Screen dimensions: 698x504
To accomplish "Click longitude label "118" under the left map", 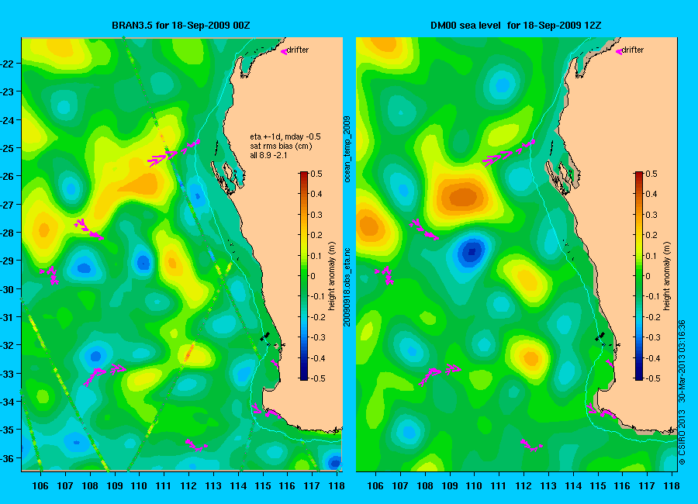I will [x=337, y=485].
